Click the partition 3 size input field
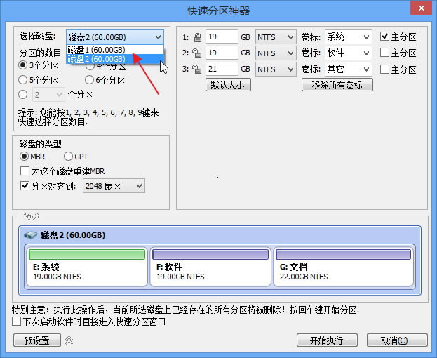Image resolution: width=437 pixels, height=358 pixels. [222, 69]
